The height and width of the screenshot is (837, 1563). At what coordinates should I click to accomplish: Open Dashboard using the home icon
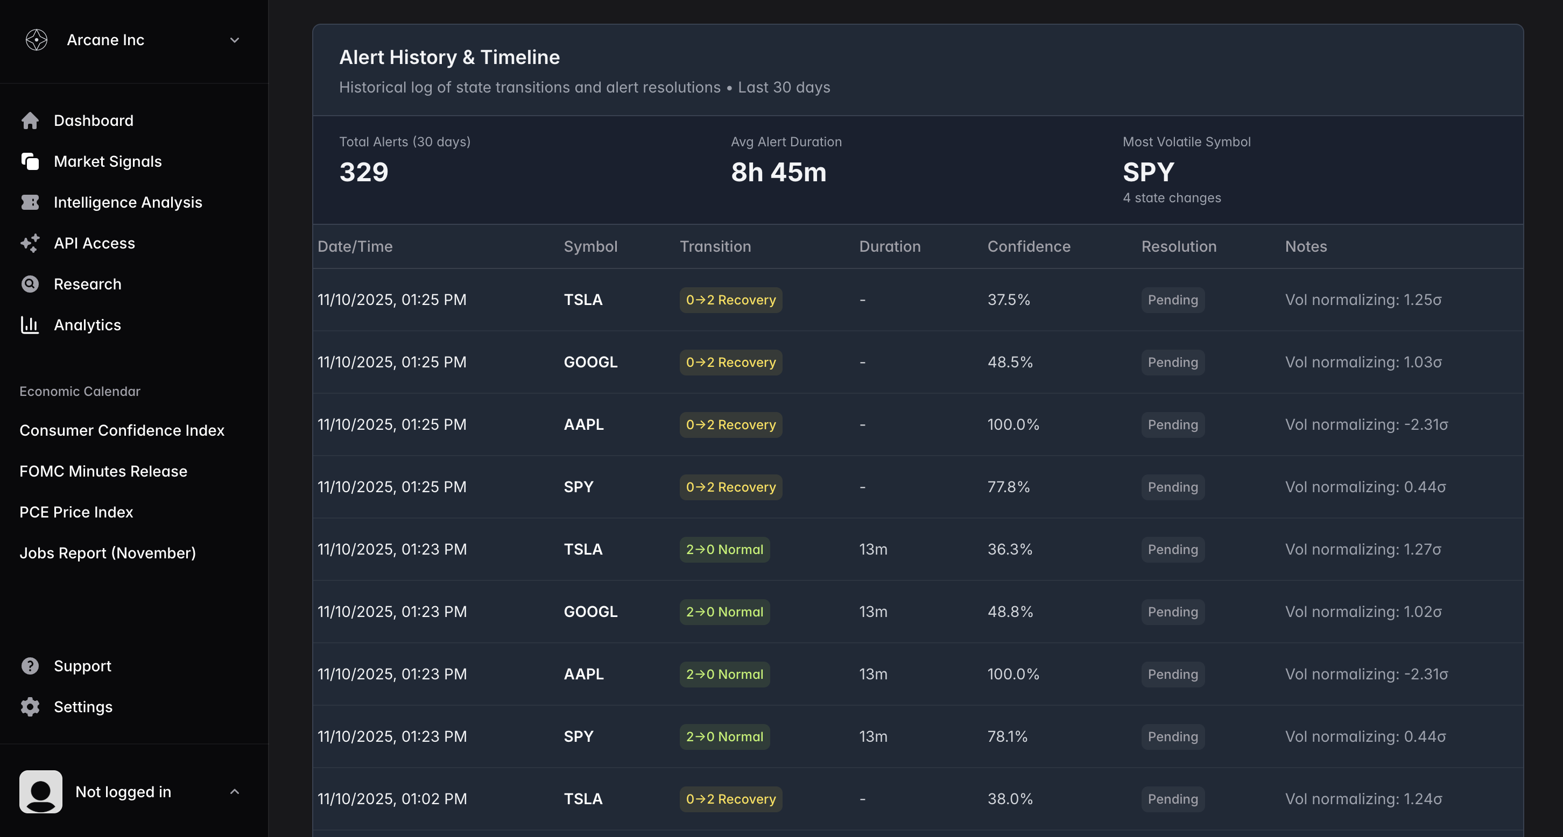[30, 120]
